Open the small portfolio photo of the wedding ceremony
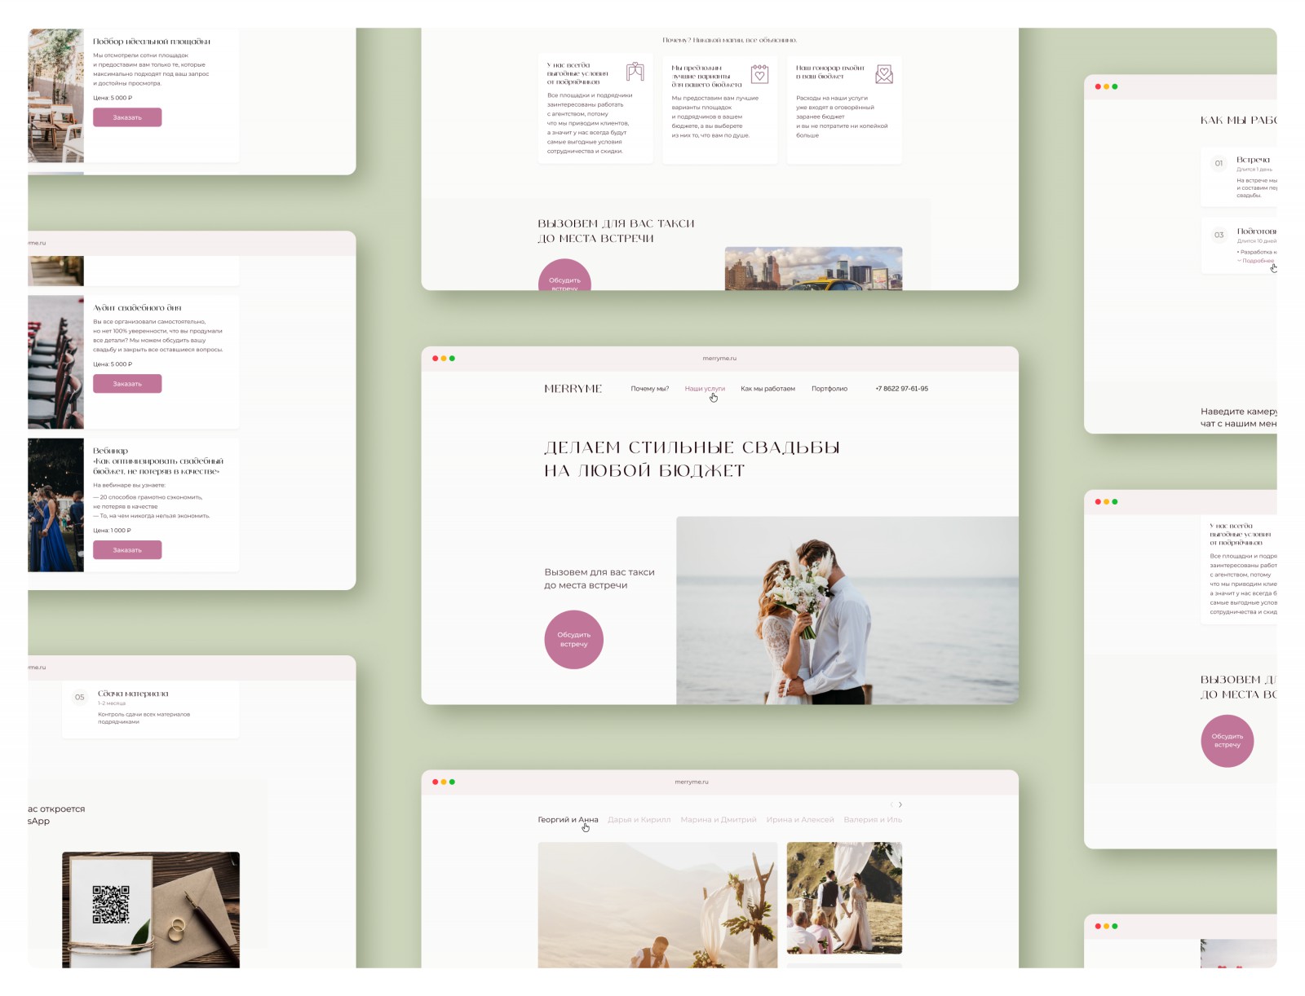Image resolution: width=1305 pixels, height=996 pixels. coord(844,898)
